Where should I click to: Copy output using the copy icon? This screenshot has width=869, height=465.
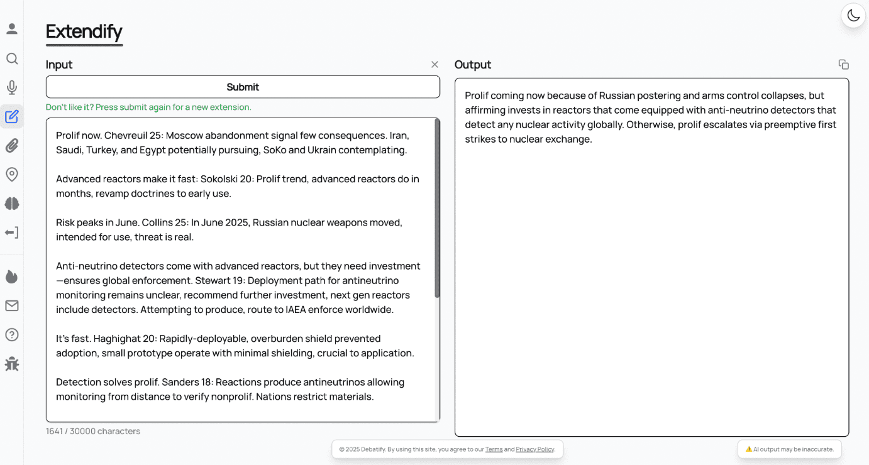(843, 65)
